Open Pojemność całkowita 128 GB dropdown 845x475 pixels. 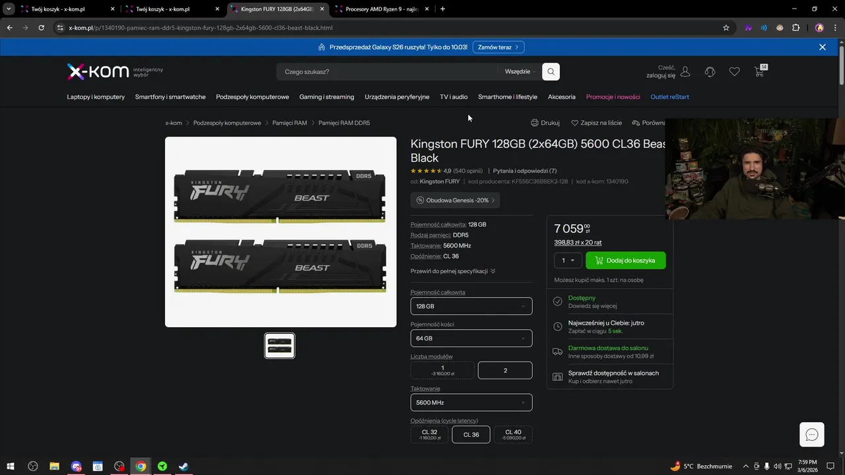pyautogui.click(x=471, y=306)
